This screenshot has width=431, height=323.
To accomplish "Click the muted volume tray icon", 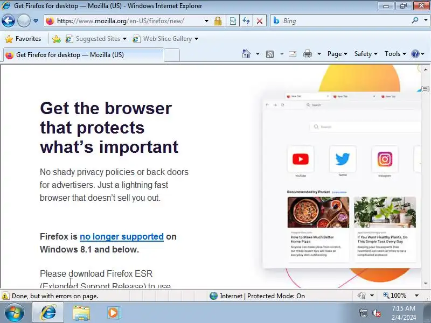I will pos(377,313).
